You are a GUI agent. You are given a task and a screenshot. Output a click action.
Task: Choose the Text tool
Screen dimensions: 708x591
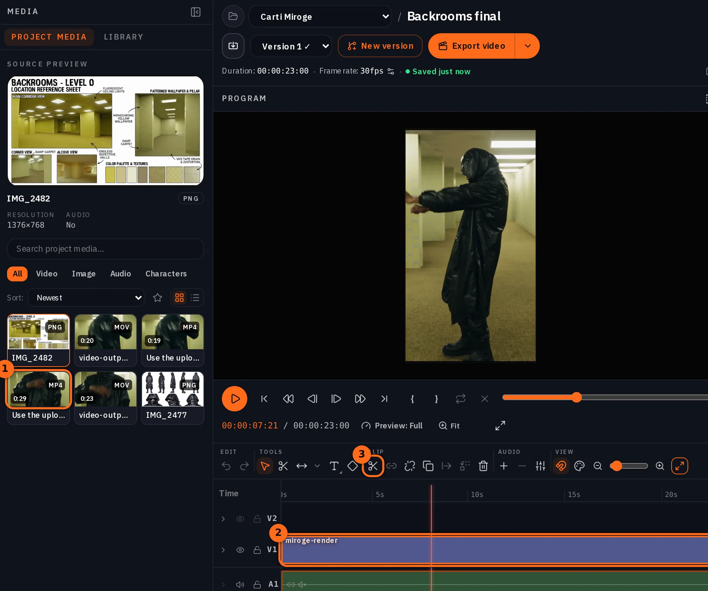pos(334,466)
